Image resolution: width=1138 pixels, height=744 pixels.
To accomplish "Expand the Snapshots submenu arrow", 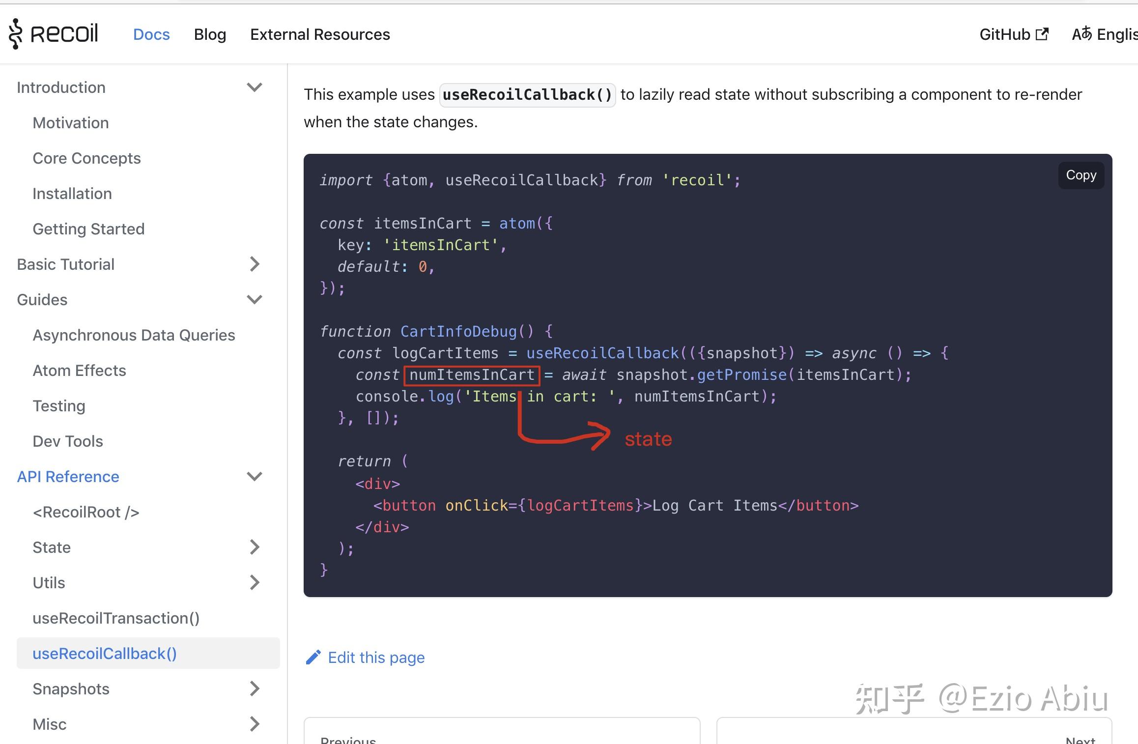I will tap(254, 689).
